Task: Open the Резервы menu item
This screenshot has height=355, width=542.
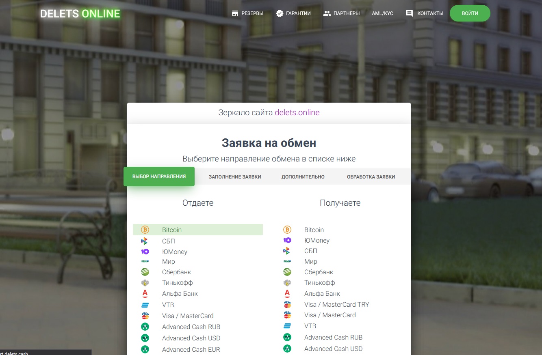Action: (247, 13)
